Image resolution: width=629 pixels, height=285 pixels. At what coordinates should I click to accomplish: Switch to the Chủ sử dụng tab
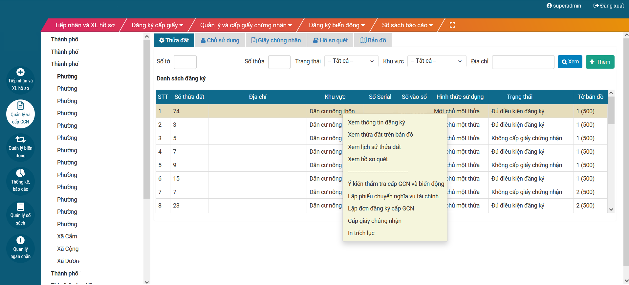click(220, 40)
